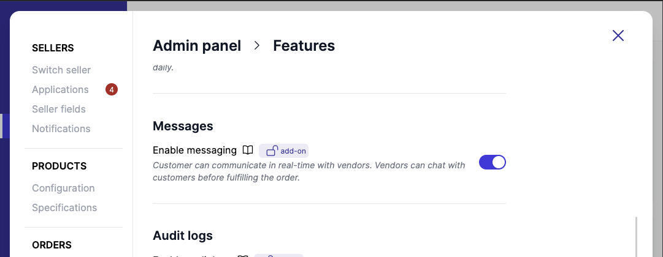Click the red 4 badge on Applications
Screen dimensions: 663x257
pyautogui.click(x=112, y=89)
